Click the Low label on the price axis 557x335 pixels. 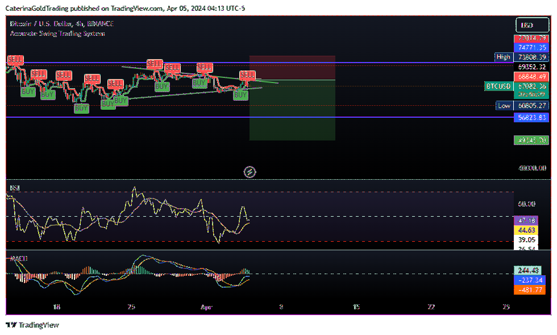[x=504, y=106]
